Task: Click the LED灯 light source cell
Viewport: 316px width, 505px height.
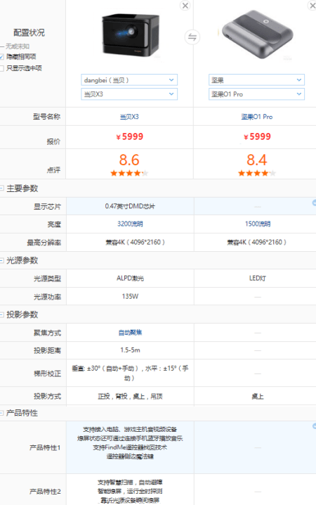Action: (x=258, y=279)
